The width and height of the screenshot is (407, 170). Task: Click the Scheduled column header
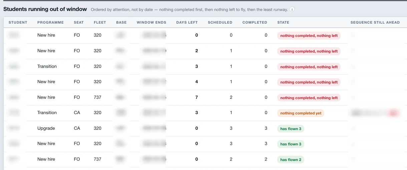coord(220,22)
